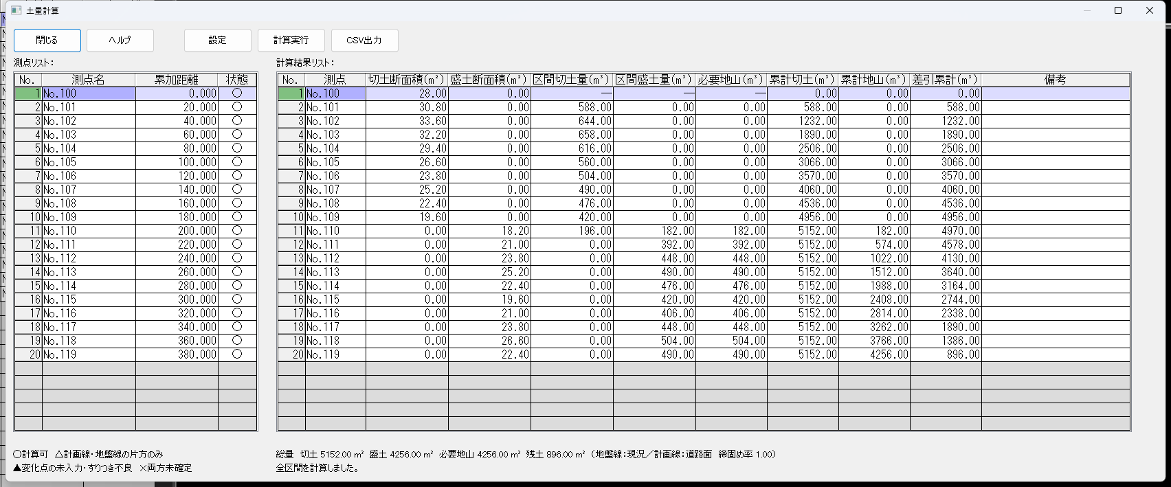Select No.105 in the 測点リスト
This screenshot has height=487, width=1171.
click(x=89, y=162)
